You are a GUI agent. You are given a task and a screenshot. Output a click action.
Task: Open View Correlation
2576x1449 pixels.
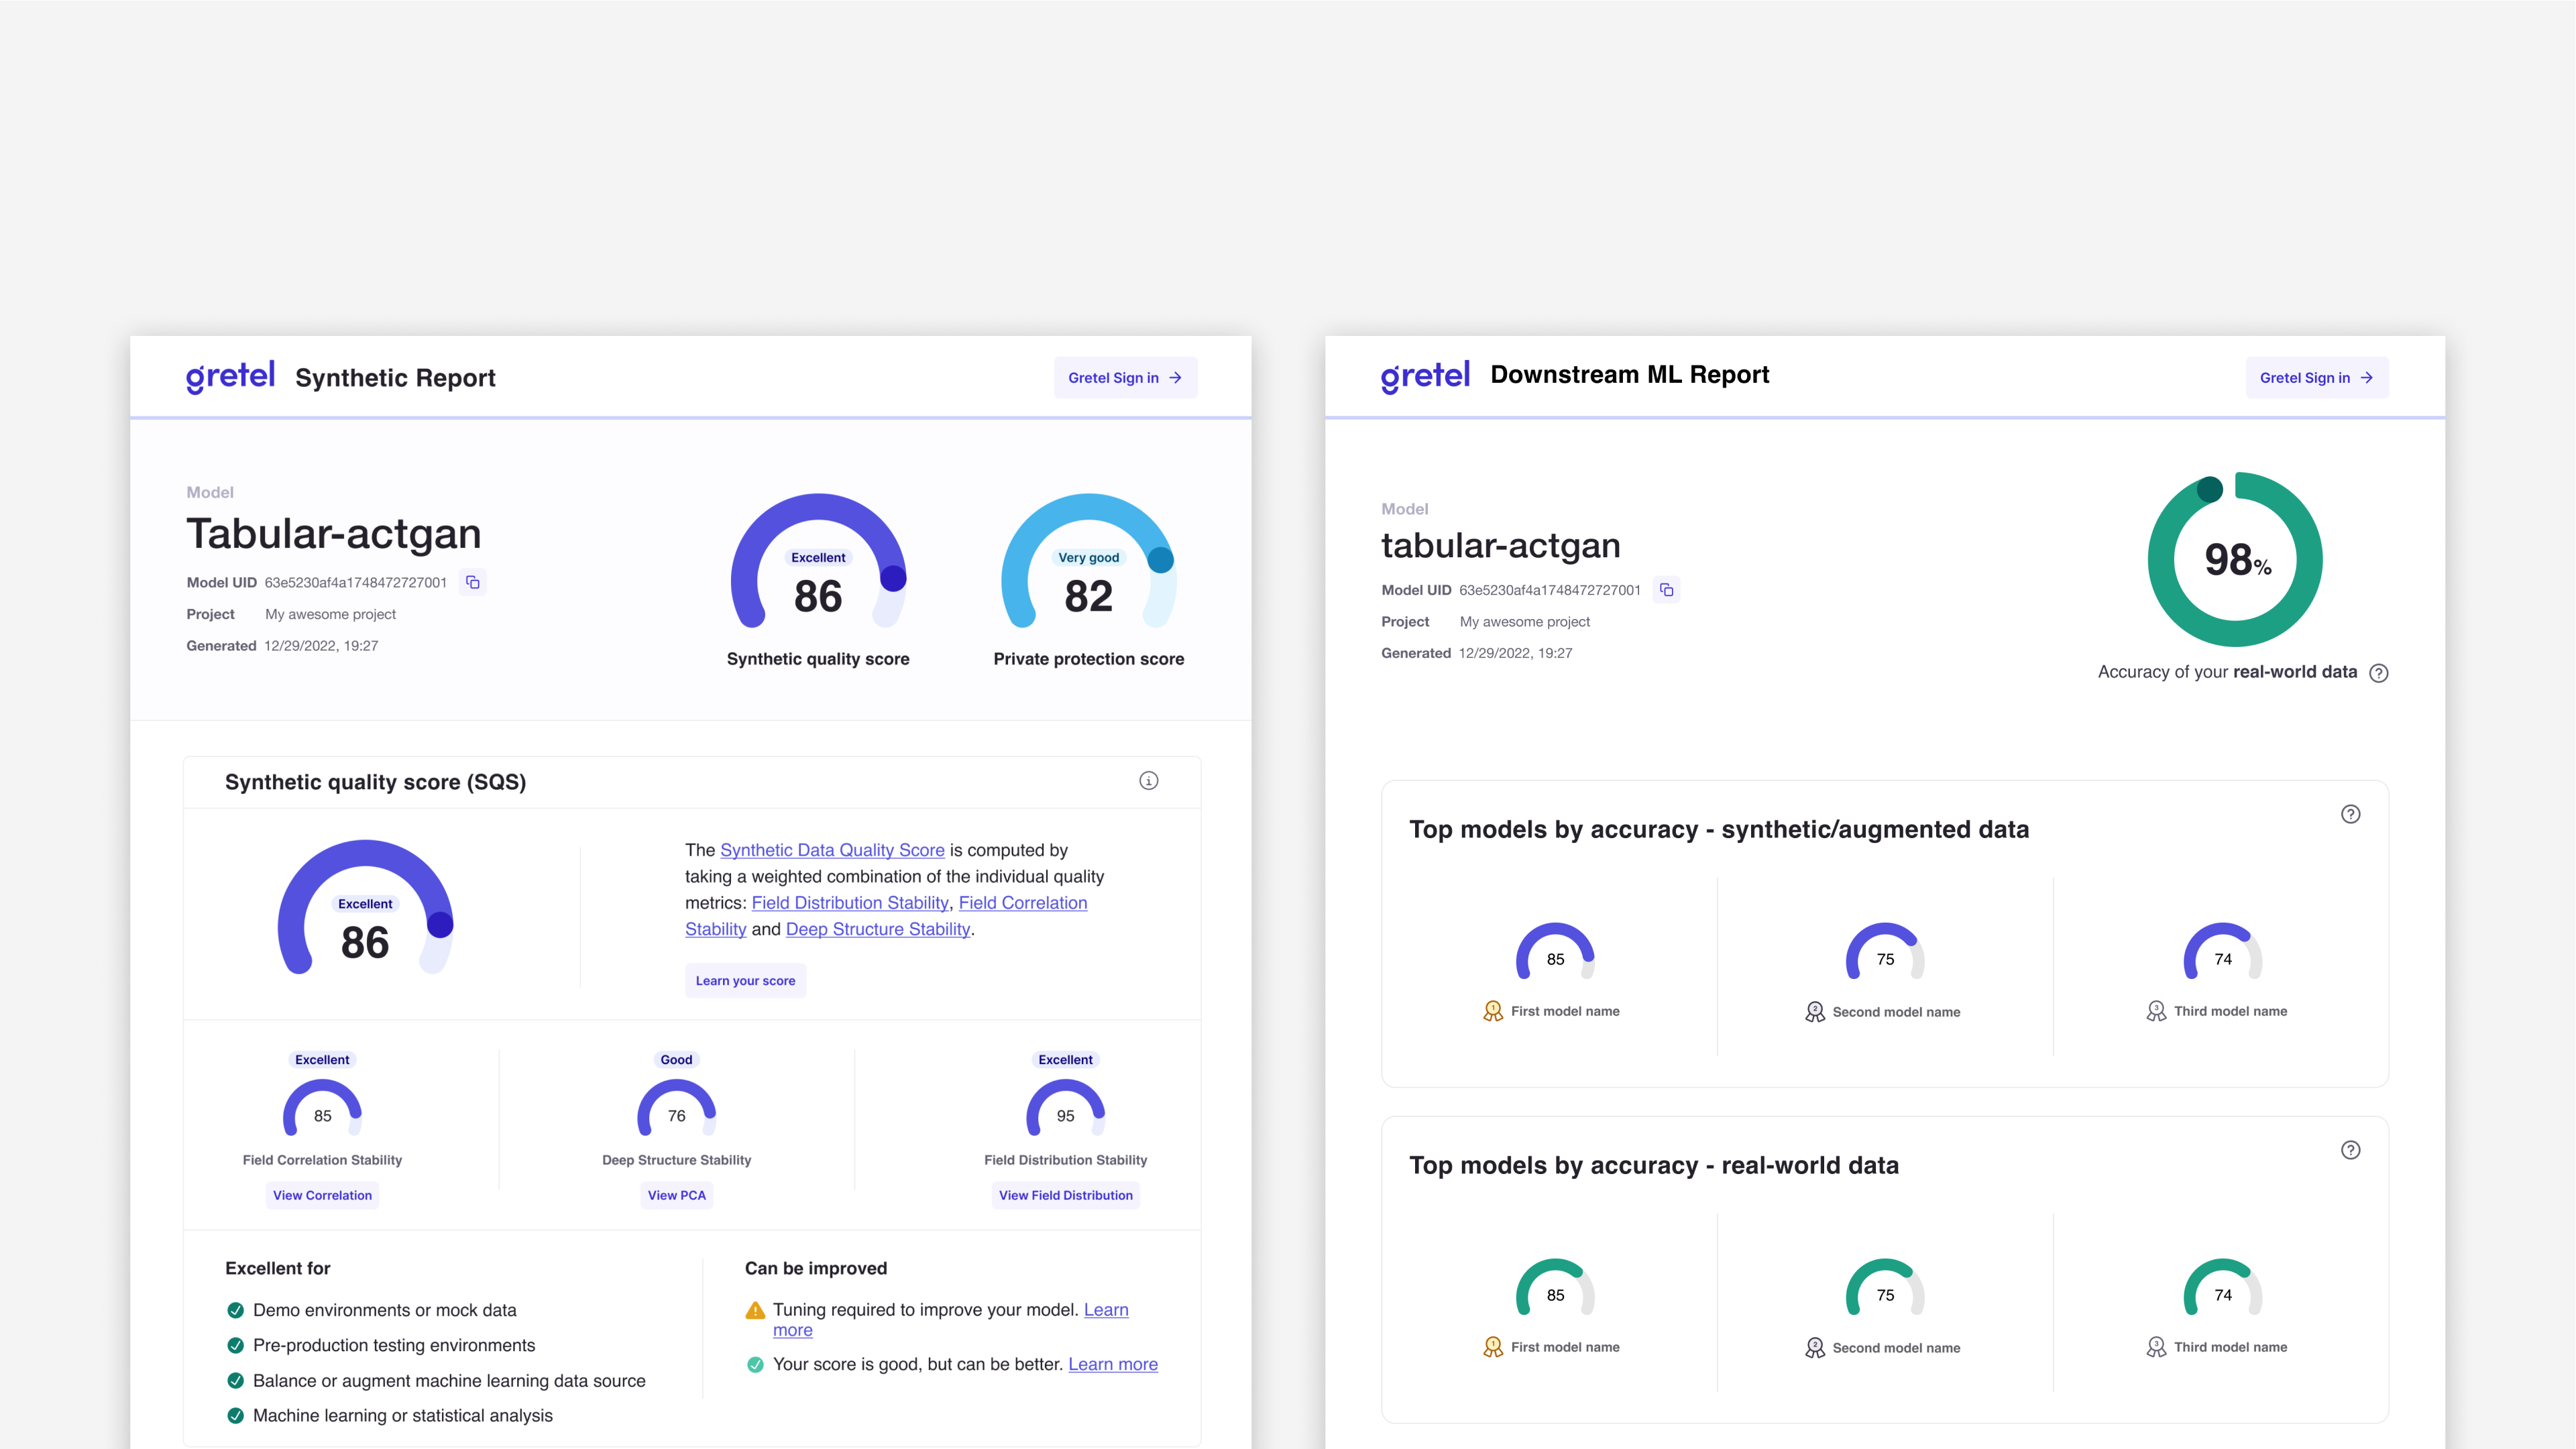pyautogui.click(x=322, y=1195)
